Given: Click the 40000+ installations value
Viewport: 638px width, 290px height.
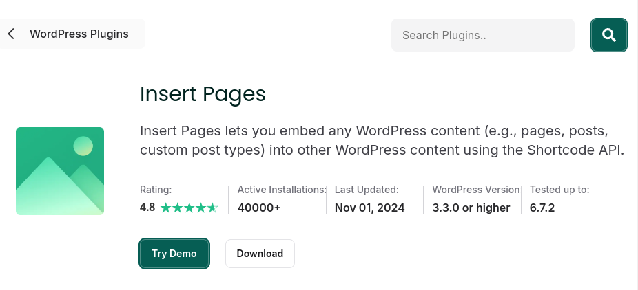Looking at the screenshot, I should click(x=259, y=208).
